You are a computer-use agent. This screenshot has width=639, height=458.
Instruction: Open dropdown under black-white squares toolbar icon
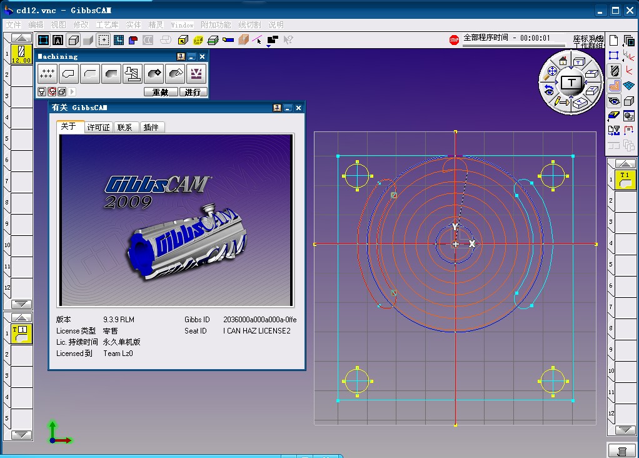pyautogui.click(x=269, y=46)
